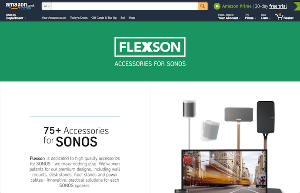Open the Help link
Screen dimensions: 300x193
click(132, 18)
